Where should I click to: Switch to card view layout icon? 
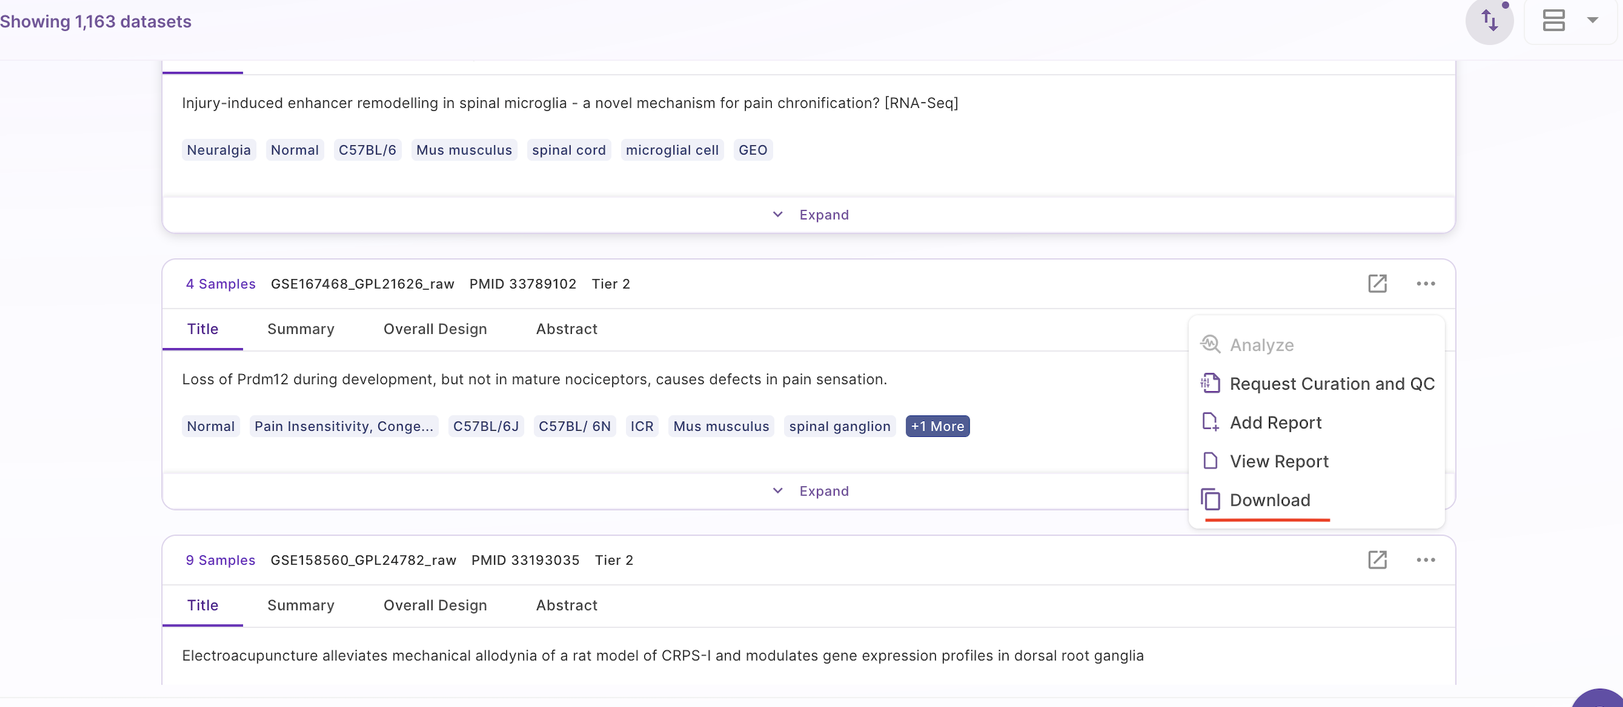point(1553,21)
